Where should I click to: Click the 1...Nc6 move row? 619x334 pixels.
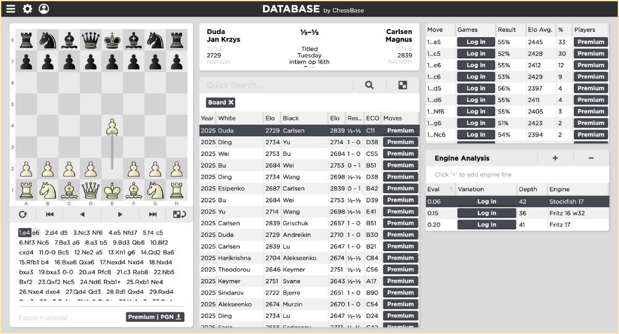click(x=517, y=135)
